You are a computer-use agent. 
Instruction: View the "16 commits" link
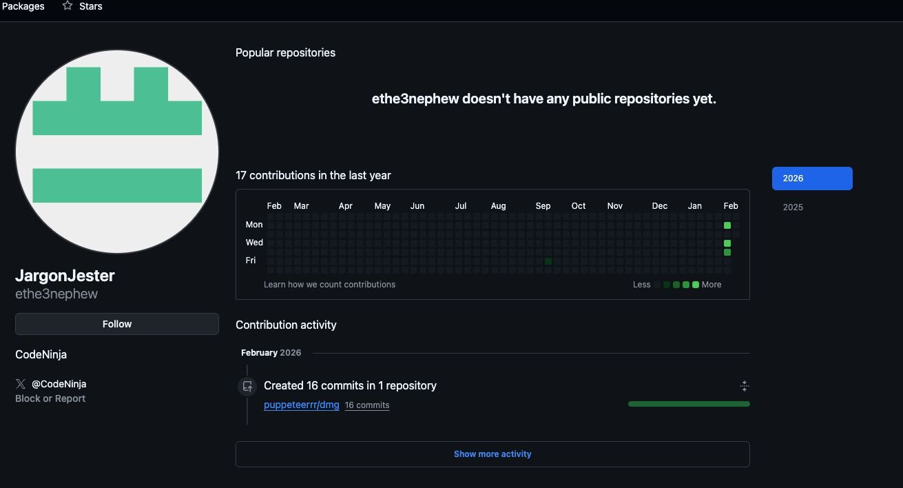pyautogui.click(x=367, y=405)
